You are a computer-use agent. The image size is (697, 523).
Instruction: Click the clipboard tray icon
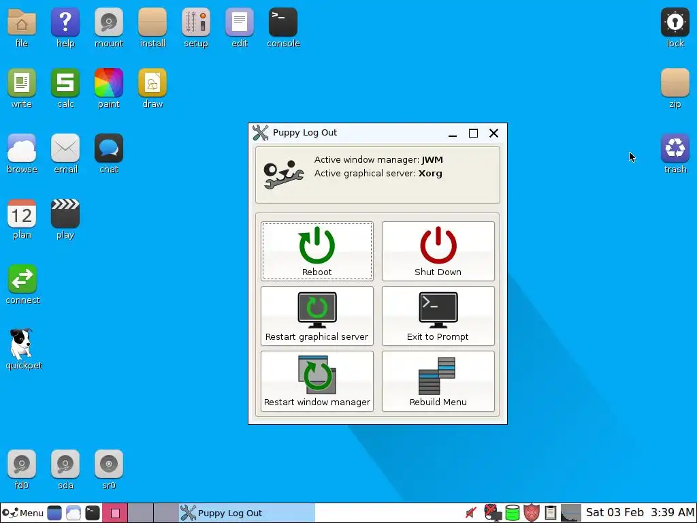[x=550, y=513]
